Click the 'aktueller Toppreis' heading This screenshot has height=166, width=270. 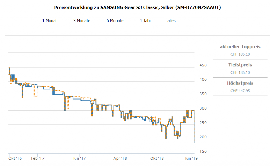tap(240, 47)
